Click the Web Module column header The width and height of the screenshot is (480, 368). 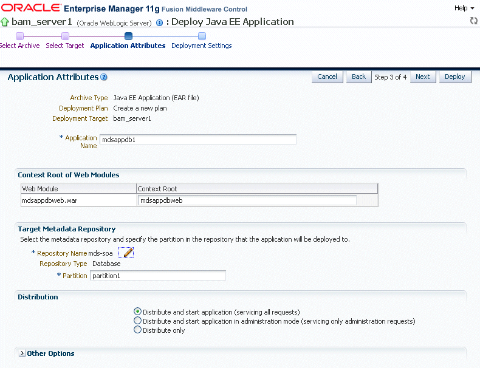[x=78, y=189]
